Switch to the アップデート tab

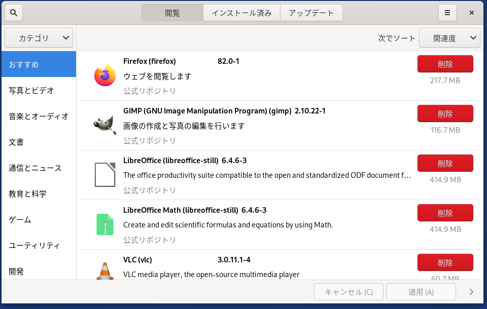pyautogui.click(x=311, y=13)
